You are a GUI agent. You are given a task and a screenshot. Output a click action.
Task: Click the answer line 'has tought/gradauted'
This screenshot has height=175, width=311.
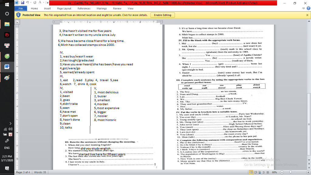[x=77, y=60]
